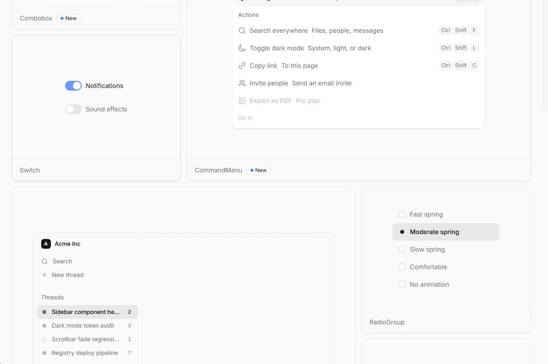Click the hollow status dot of Scrollbar fade thread
548x364 pixels.
coord(44,339)
